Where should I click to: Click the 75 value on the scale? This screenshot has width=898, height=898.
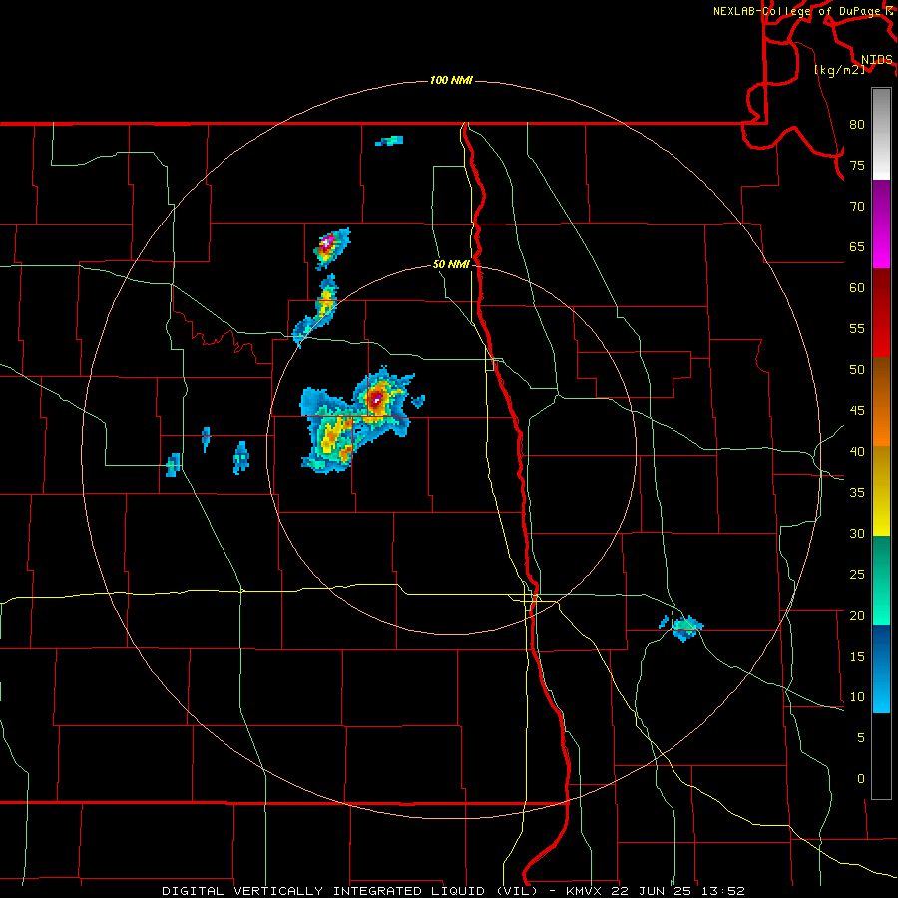coord(857,166)
